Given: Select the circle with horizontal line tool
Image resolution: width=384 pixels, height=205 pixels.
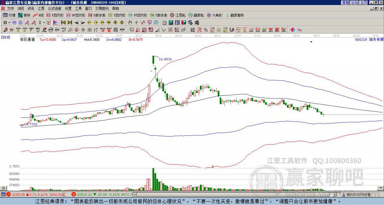Looking at the screenshot, I should point(51,30).
